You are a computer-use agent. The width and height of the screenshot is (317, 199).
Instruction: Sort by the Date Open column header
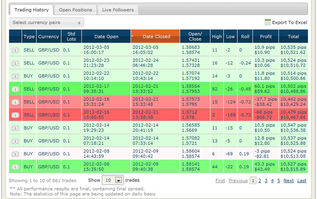coord(106,36)
